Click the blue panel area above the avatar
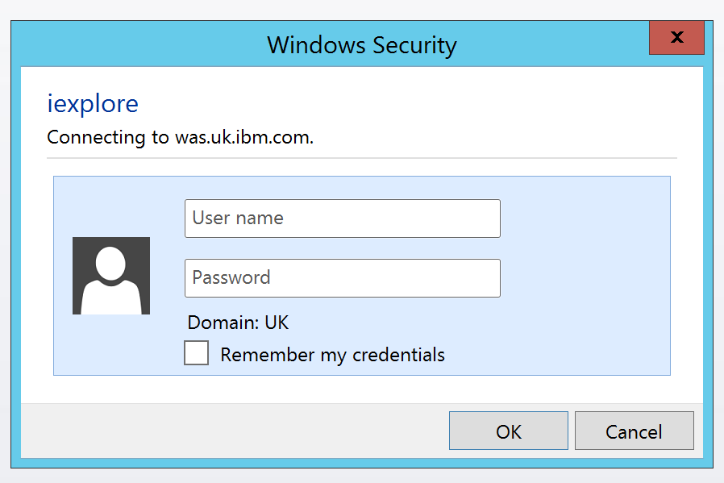724x483 pixels. coord(111,206)
